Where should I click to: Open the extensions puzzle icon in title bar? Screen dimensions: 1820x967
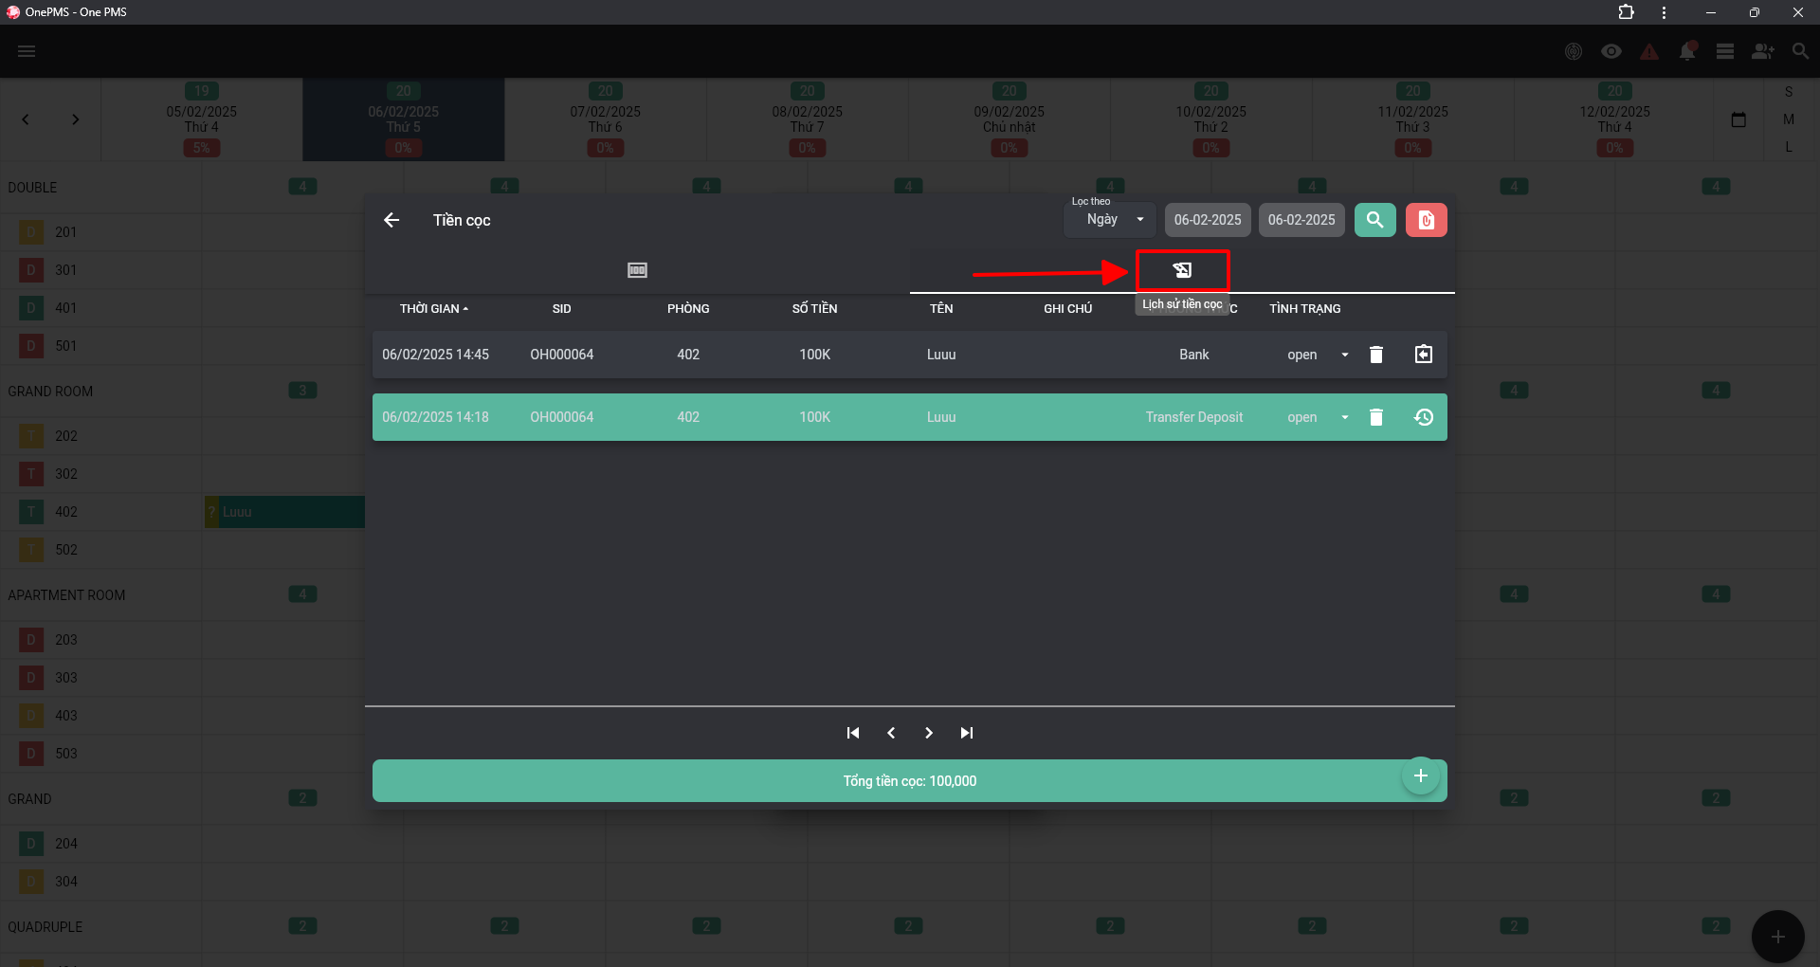[x=1626, y=12]
